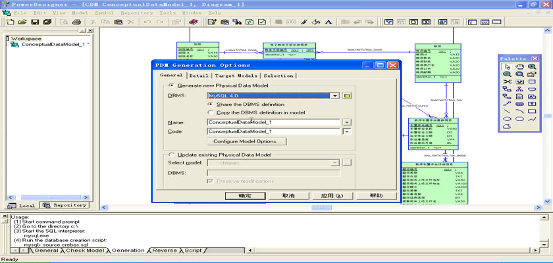The height and width of the screenshot is (263, 553).
Task: Select the straight Line tool in Palette
Action: coord(507,111)
